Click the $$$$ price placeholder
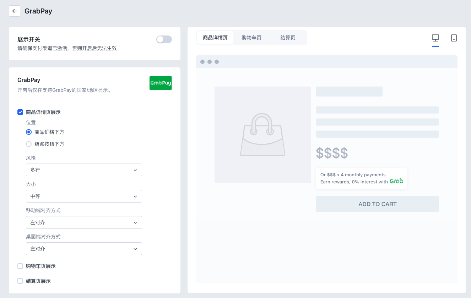The width and height of the screenshot is (471, 298). pyautogui.click(x=332, y=153)
